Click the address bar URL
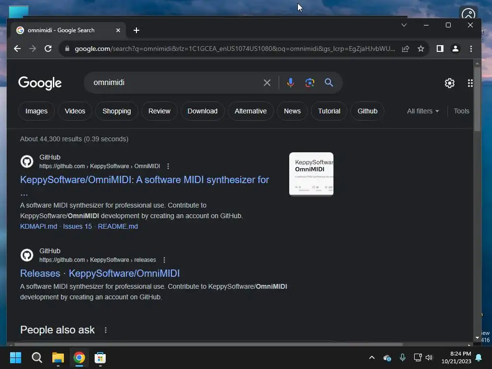 coord(234,49)
